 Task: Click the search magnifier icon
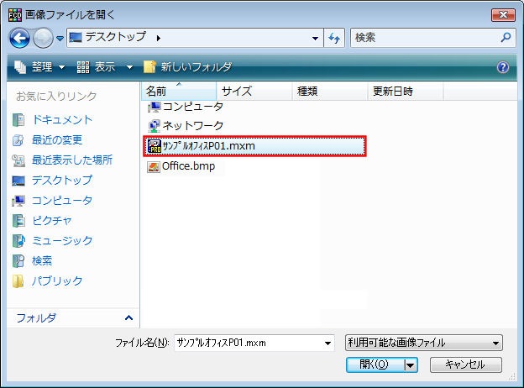[506, 38]
